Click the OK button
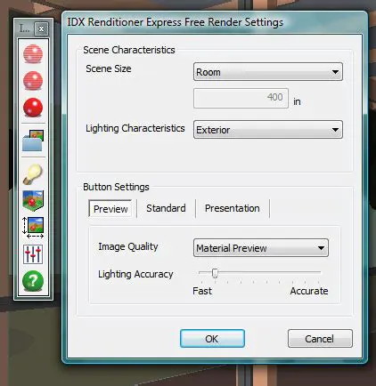376x386 pixels. click(x=212, y=338)
